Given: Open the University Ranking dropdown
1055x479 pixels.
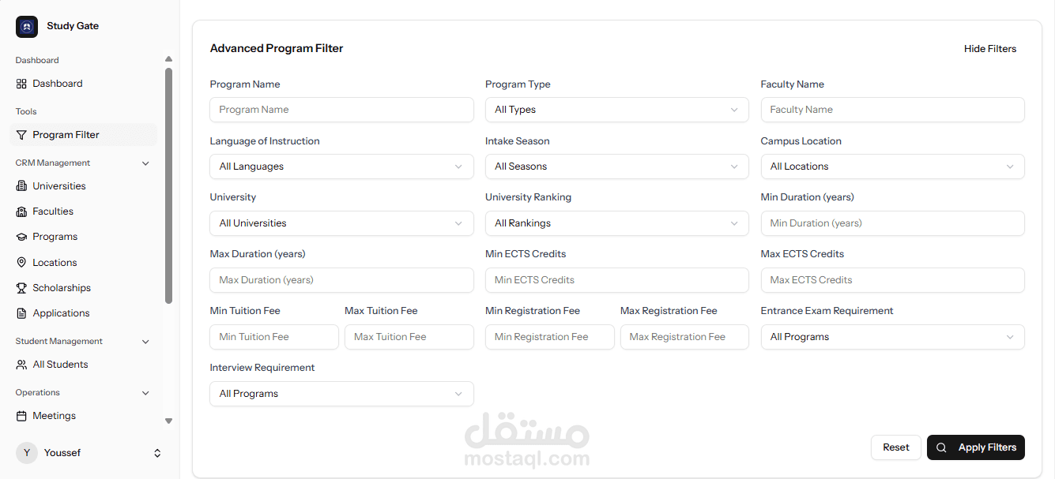Looking at the screenshot, I should 616,223.
